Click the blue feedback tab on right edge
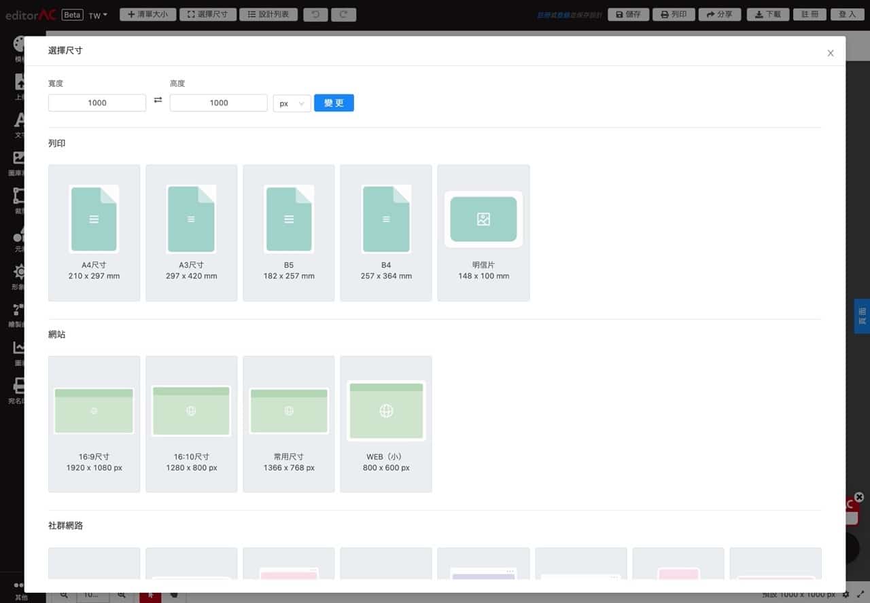This screenshot has width=870, height=603. click(862, 316)
